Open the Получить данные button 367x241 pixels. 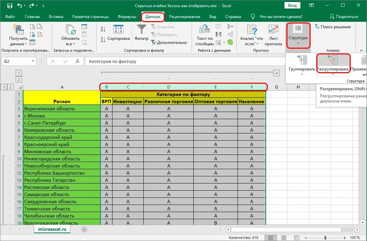(18, 35)
